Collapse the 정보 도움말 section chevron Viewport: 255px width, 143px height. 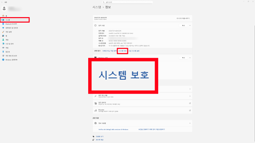pos(190,123)
